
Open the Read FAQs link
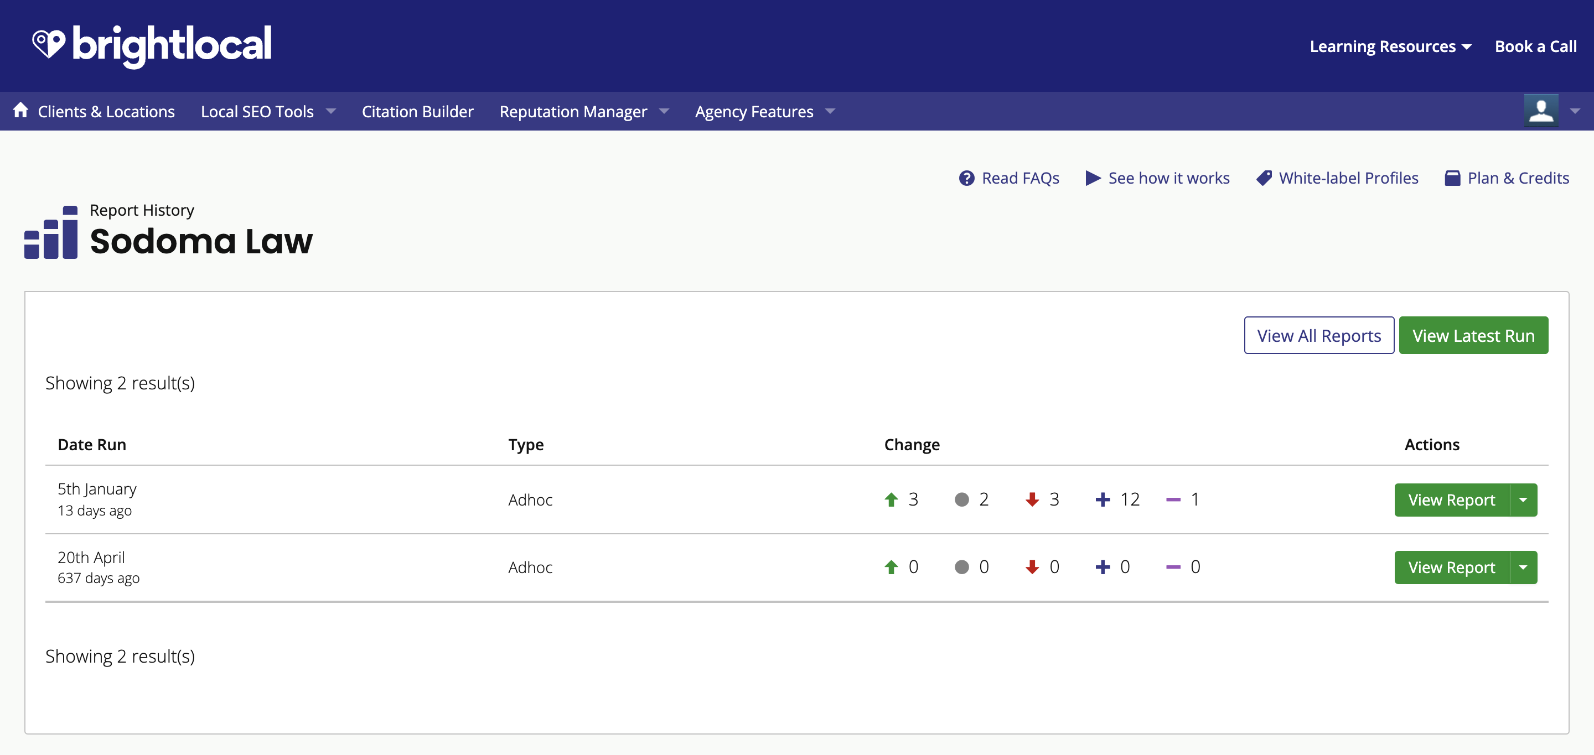(1021, 178)
